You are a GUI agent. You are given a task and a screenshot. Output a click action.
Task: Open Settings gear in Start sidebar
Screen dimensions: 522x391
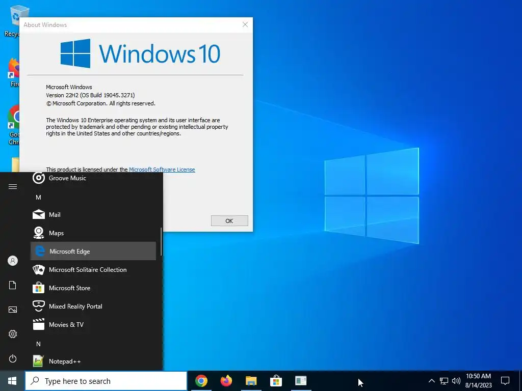(13, 334)
